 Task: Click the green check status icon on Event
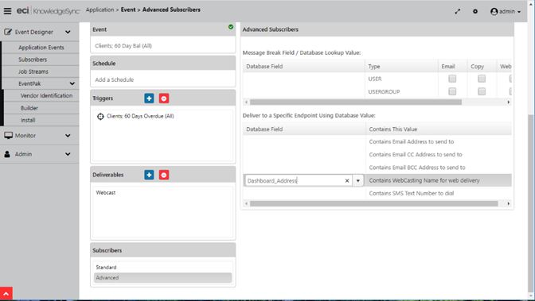coord(231,27)
